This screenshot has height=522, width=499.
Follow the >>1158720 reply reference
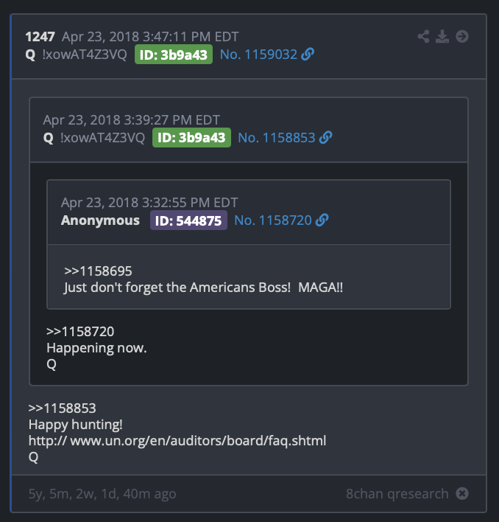pos(80,331)
